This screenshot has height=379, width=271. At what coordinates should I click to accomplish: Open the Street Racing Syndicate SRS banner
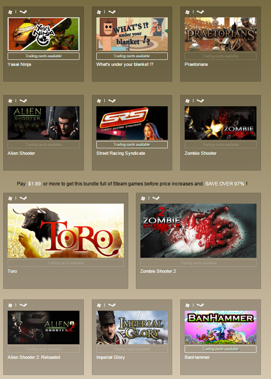tap(132, 123)
